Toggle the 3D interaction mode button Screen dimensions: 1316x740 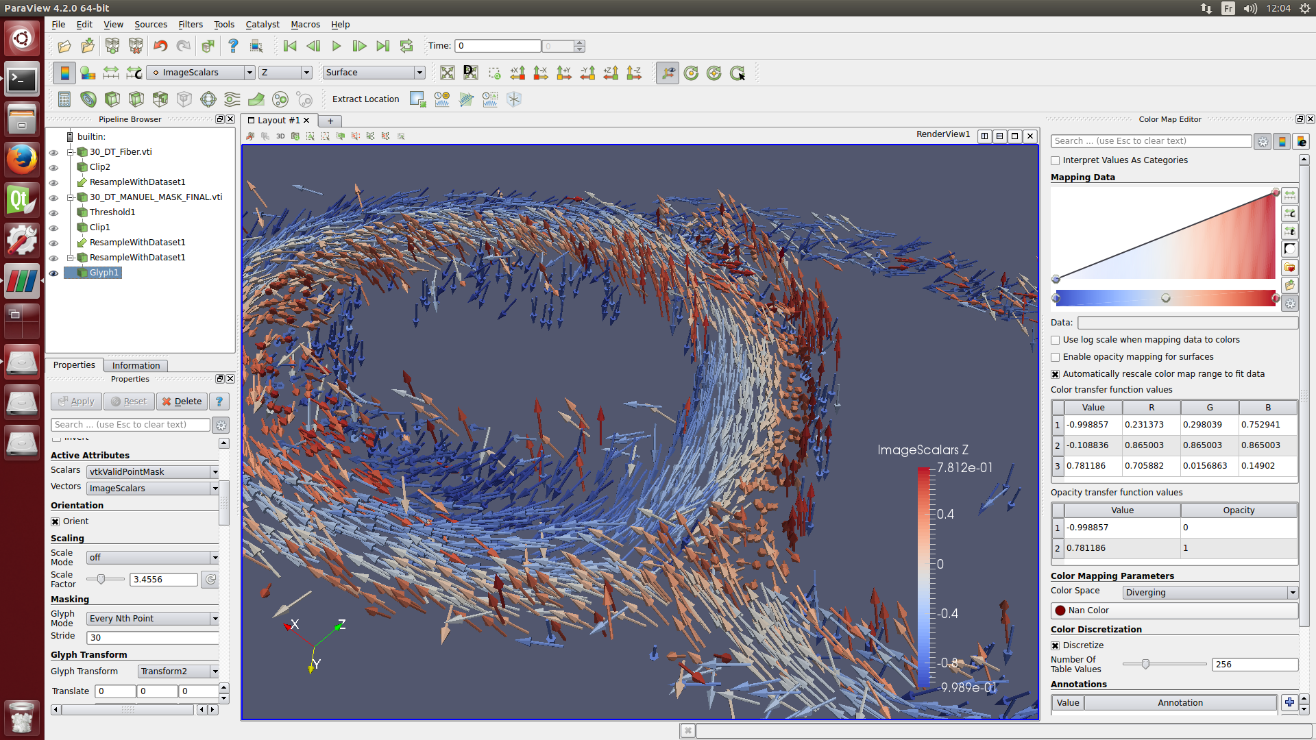click(280, 136)
